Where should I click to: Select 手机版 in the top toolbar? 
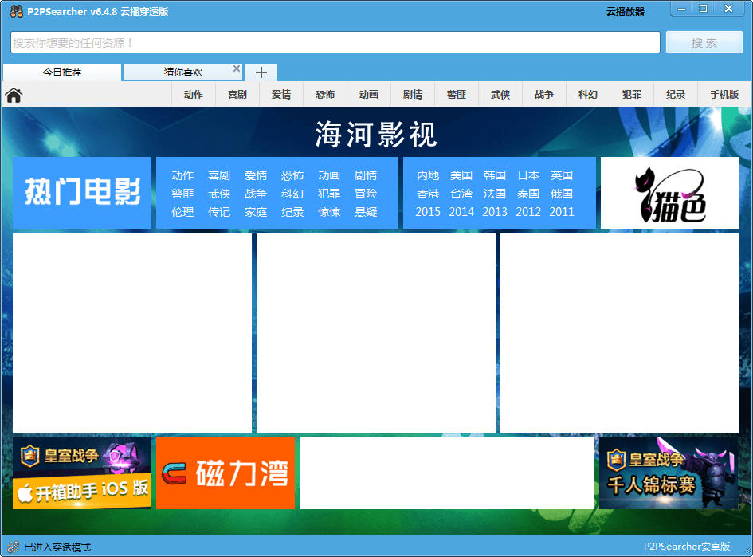[724, 95]
